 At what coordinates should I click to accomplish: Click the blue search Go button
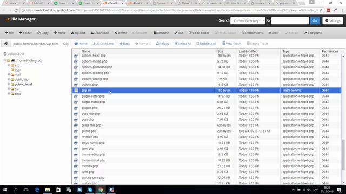315,20
